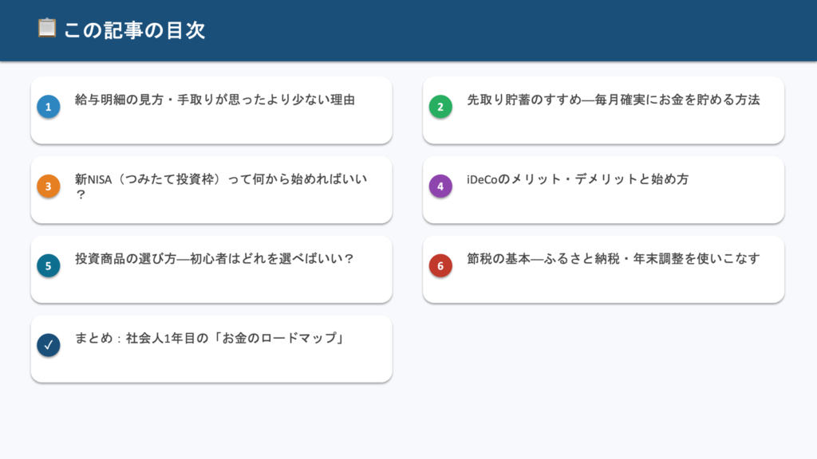This screenshot has width=817, height=459.
Task: Click the orange number 3 badge
Action: (x=49, y=186)
